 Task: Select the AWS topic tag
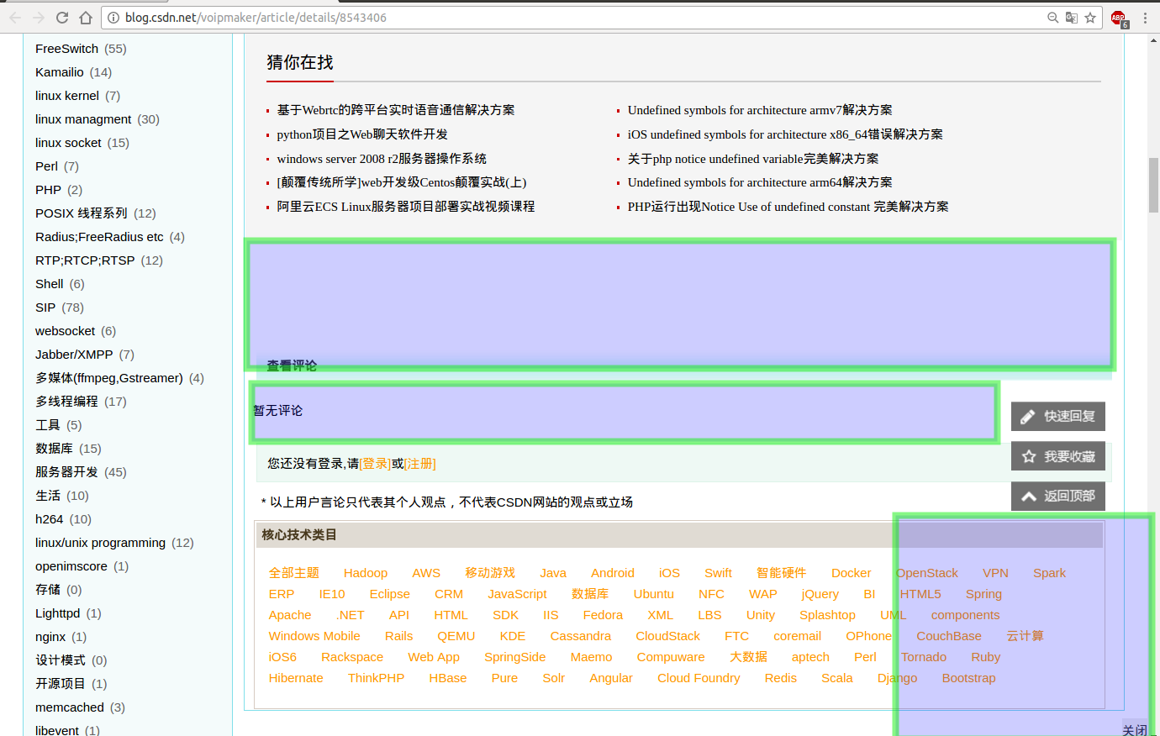tap(426, 573)
